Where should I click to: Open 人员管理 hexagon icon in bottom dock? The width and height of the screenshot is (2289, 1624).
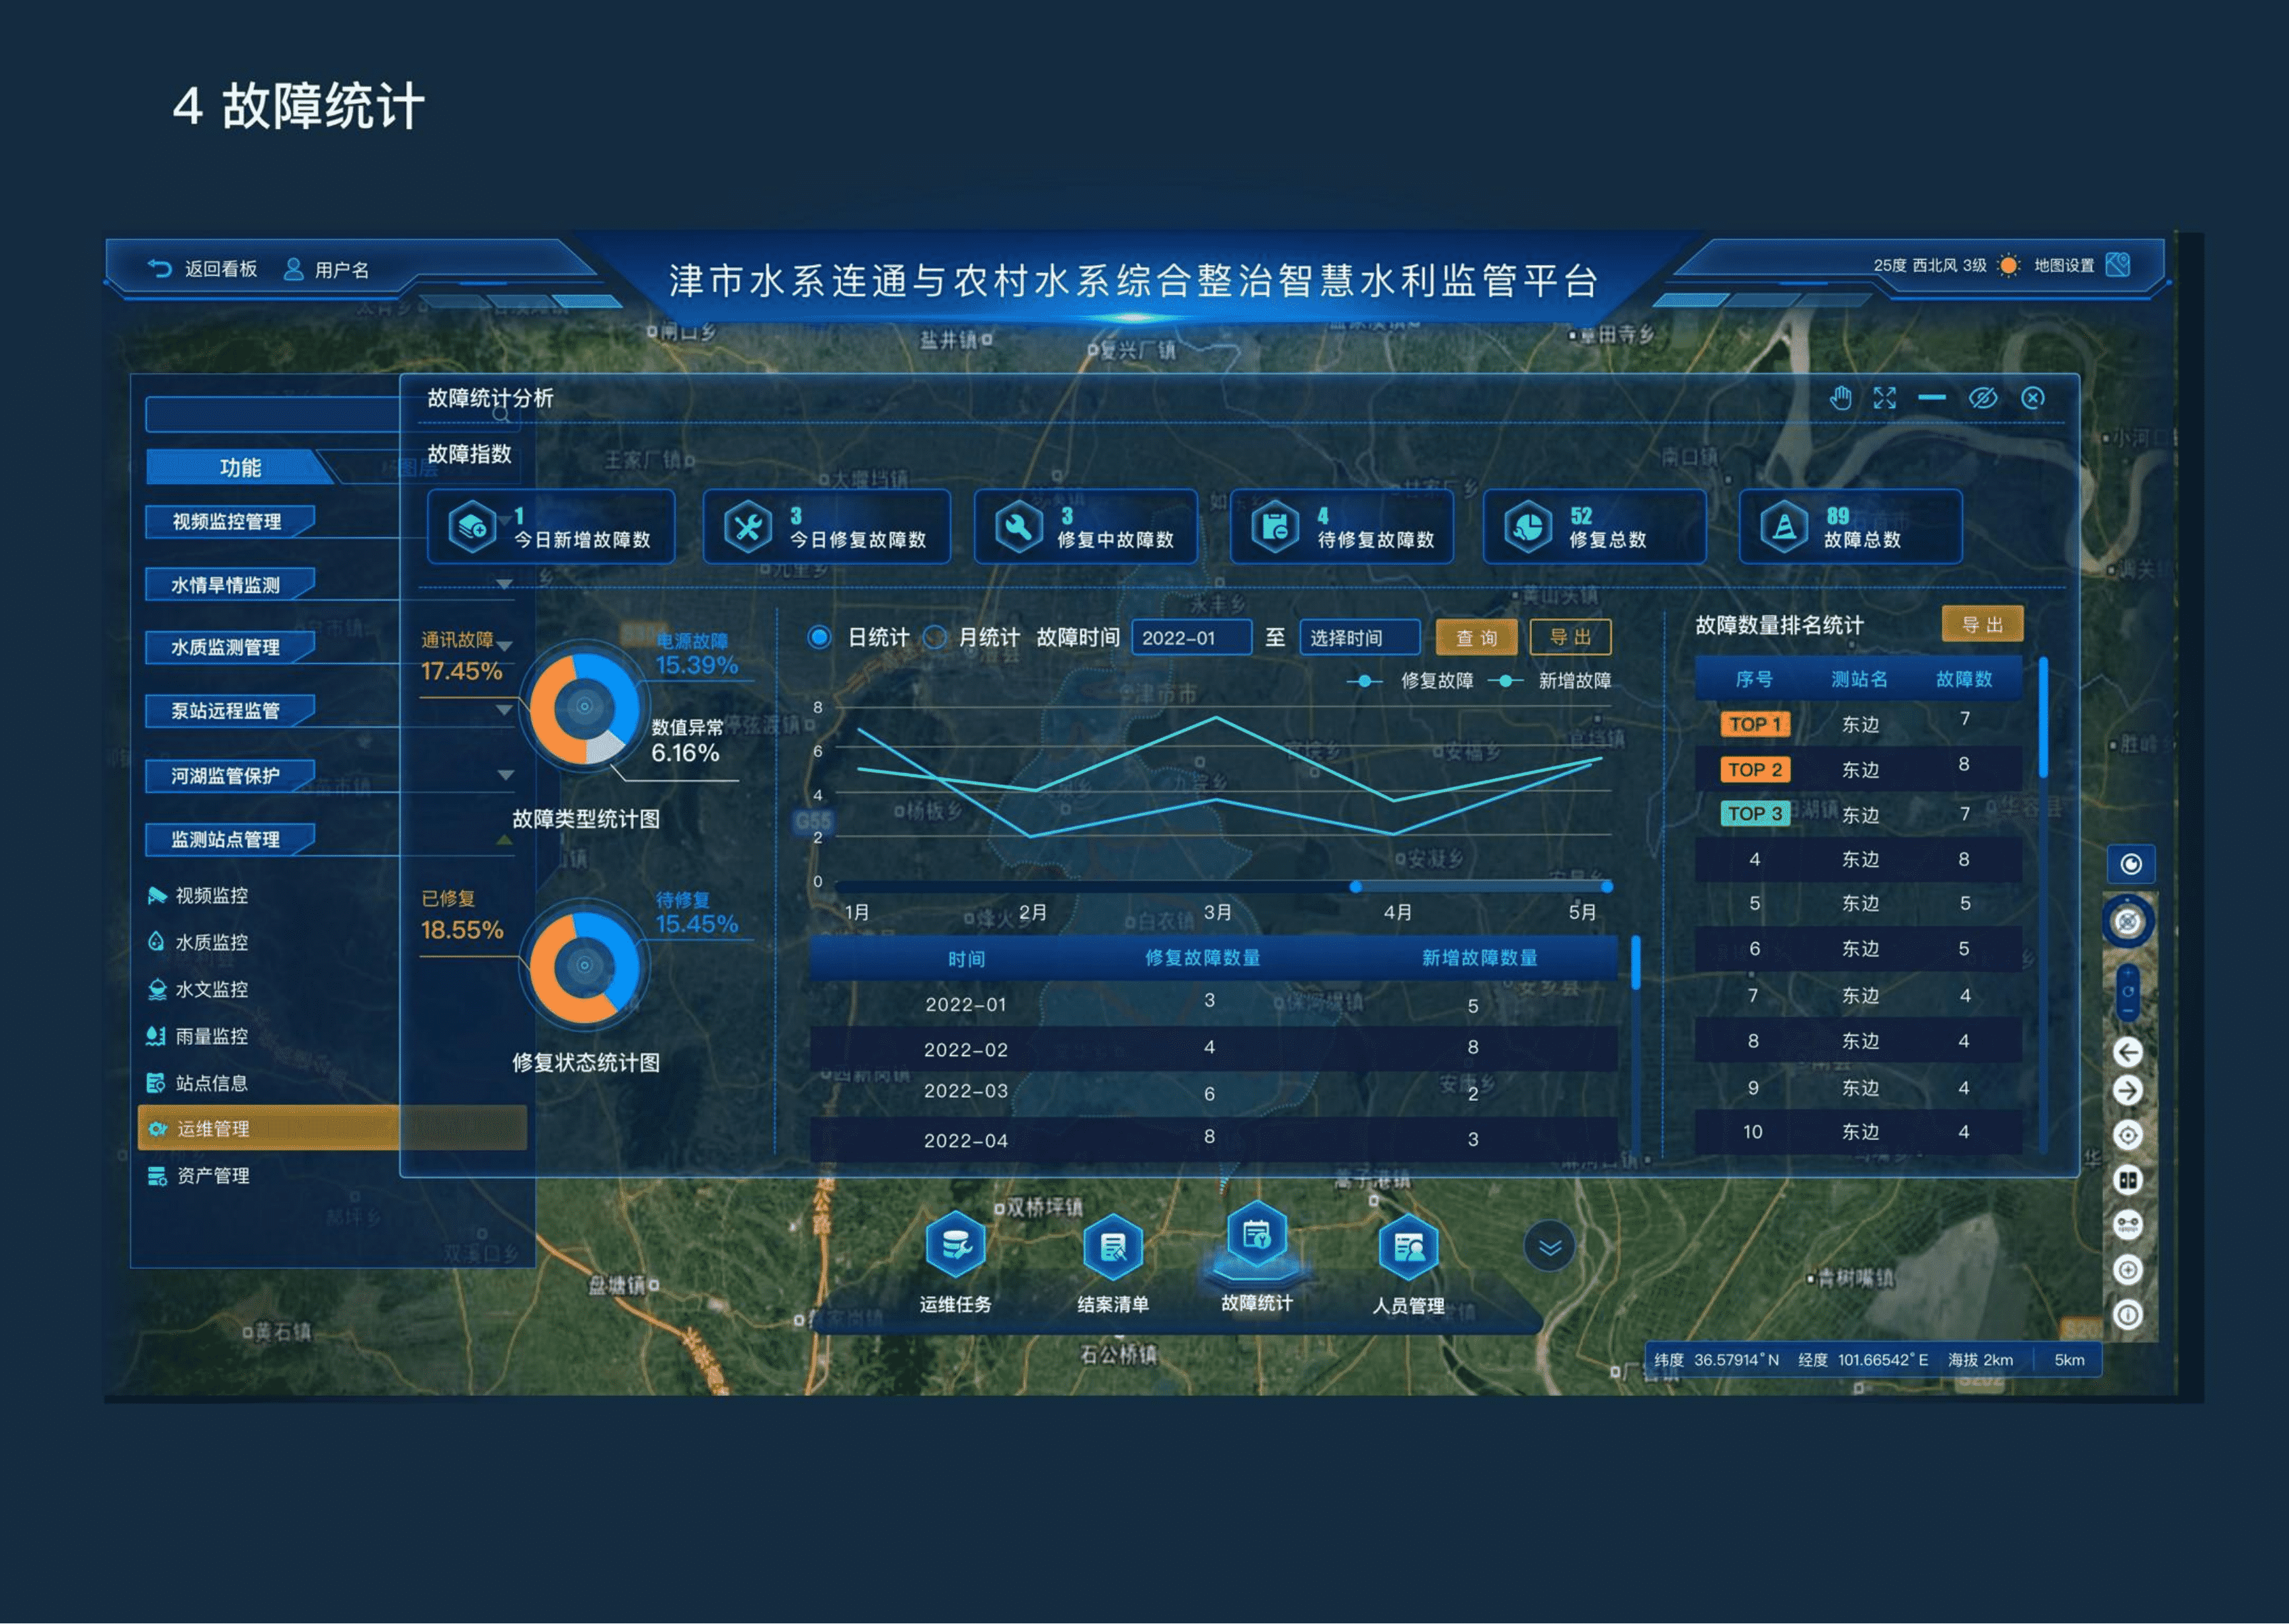1408,1247
